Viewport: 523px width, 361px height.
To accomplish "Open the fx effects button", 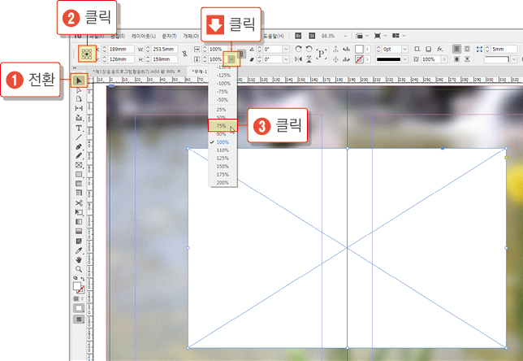I will coord(440,49).
